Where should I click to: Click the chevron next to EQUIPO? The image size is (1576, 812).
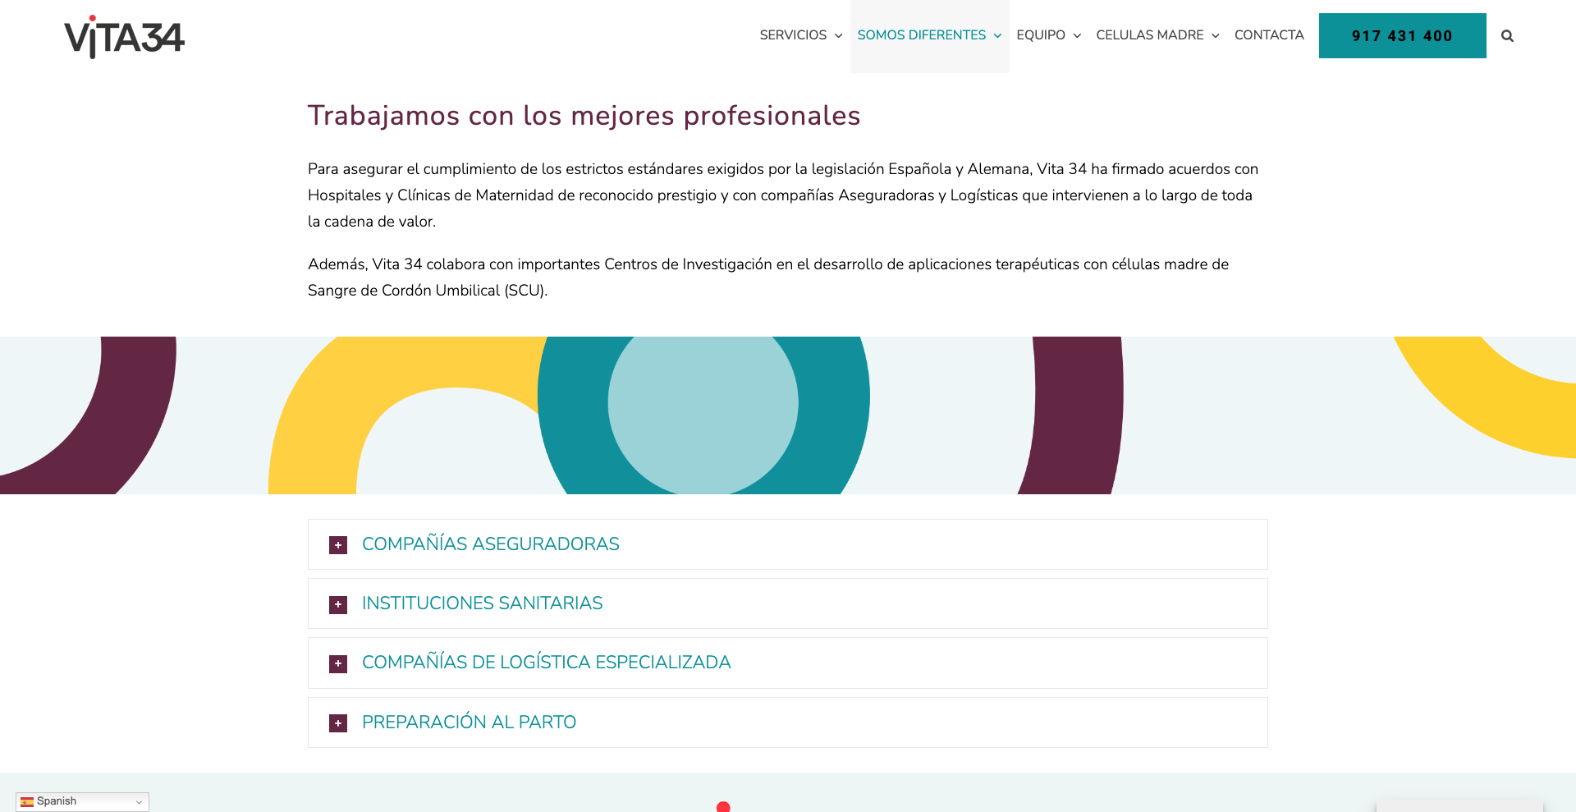(1077, 36)
